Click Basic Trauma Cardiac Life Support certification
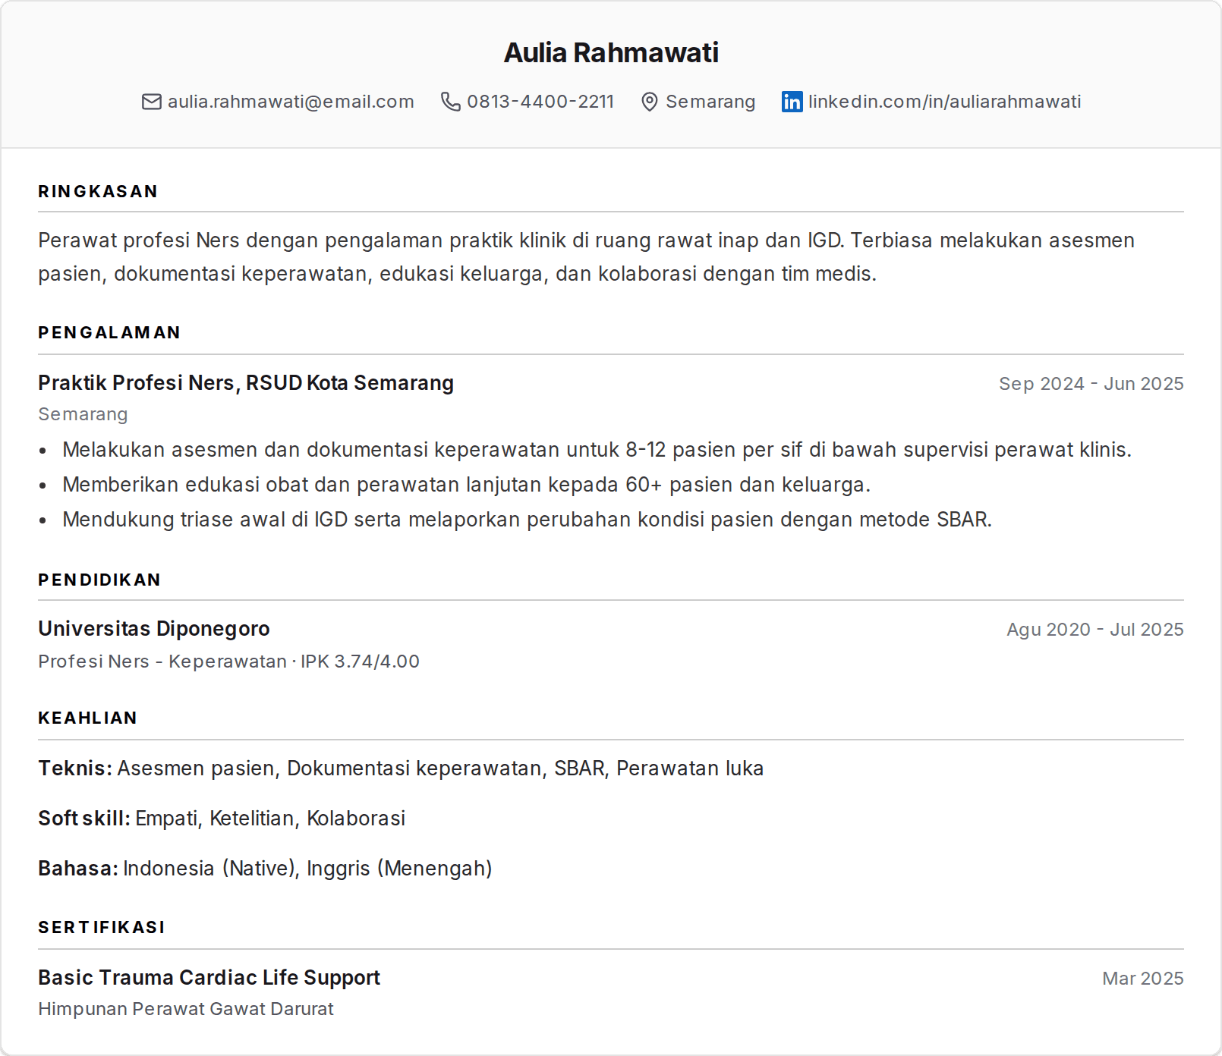1222x1056 pixels. [x=209, y=978]
